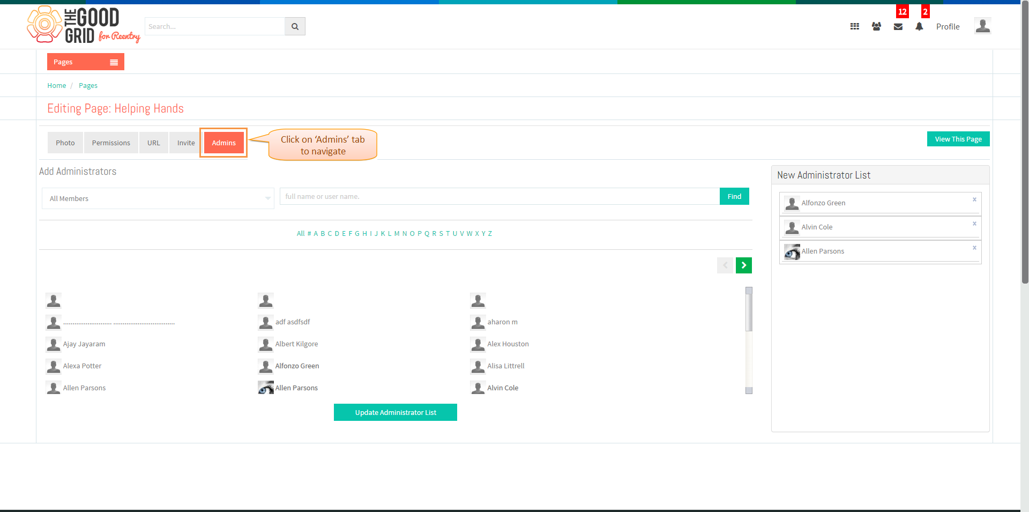The height and width of the screenshot is (512, 1029).
Task: Click the Find button
Action: [734, 196]
